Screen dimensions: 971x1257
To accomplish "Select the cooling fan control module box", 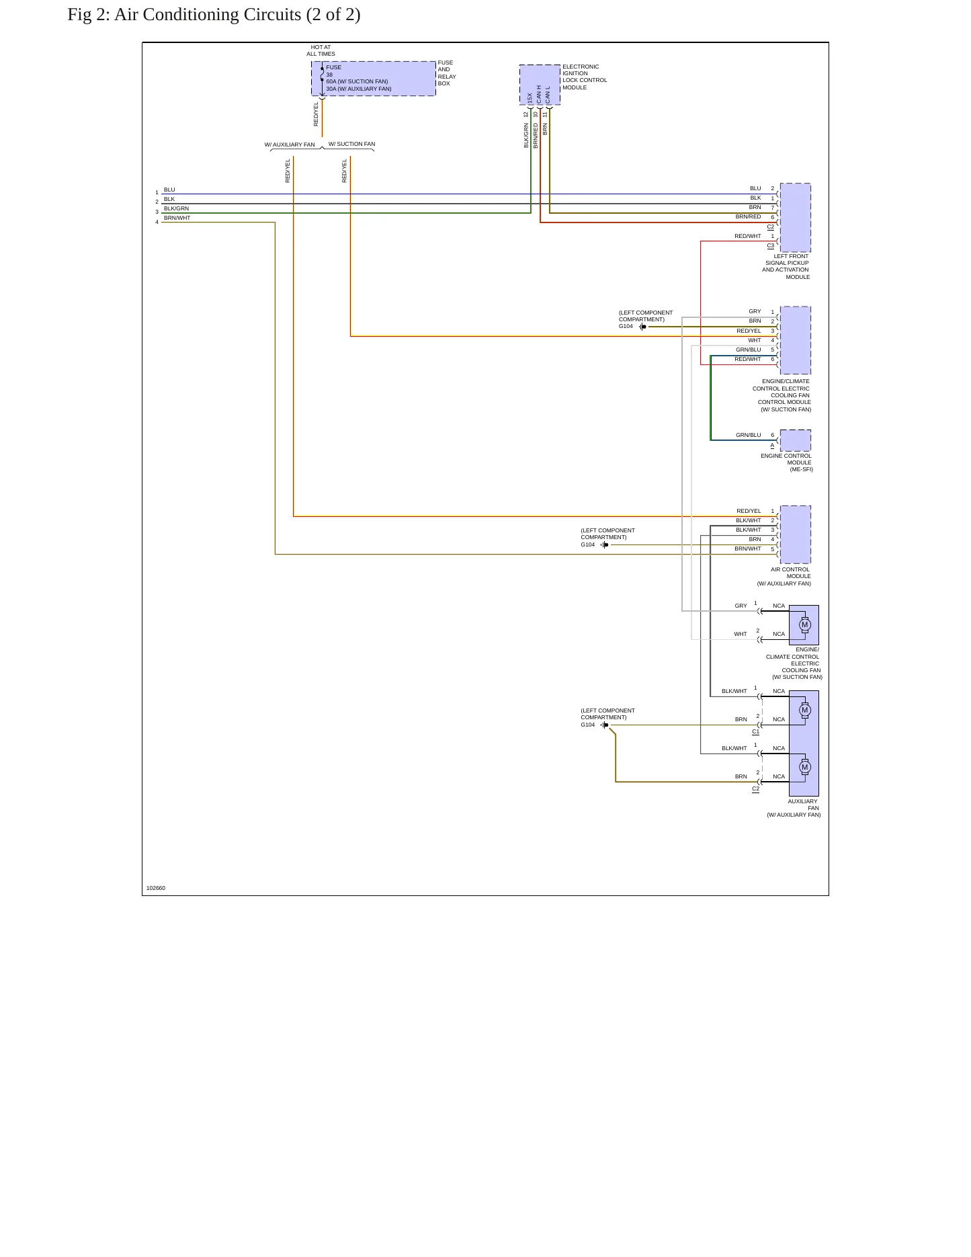I will [x=795, y=340].
